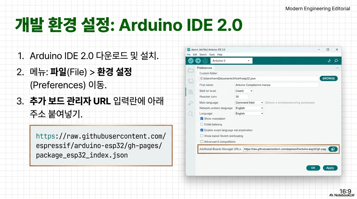Click the Preferences tab three-dot menu

coord(337,68)
